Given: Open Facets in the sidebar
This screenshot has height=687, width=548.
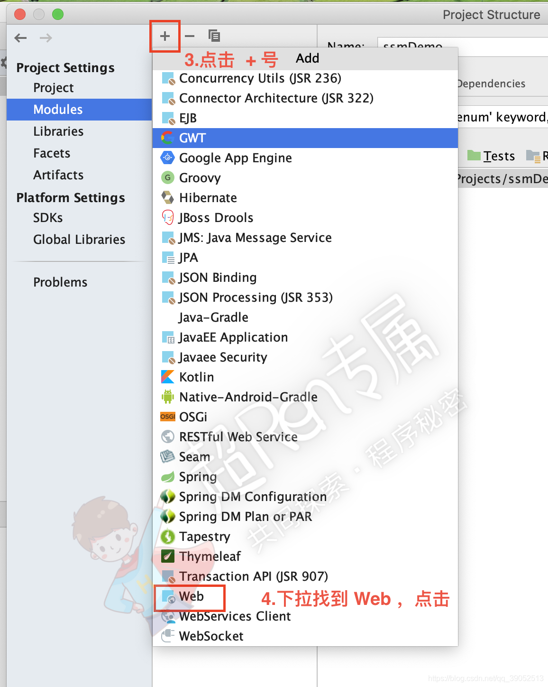Looking at the screenshot, I should [x=52, y=153].
